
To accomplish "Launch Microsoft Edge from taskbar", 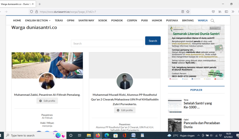I will (x=107, y=135).
